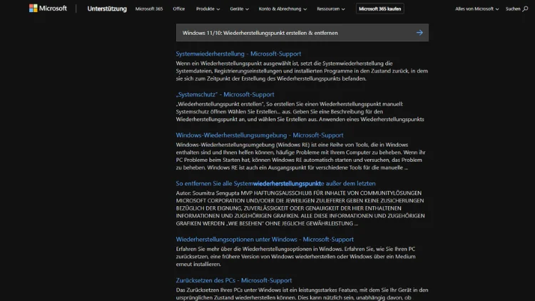Open Systemwiederherstellung - Microsoft-Support result

238,53
